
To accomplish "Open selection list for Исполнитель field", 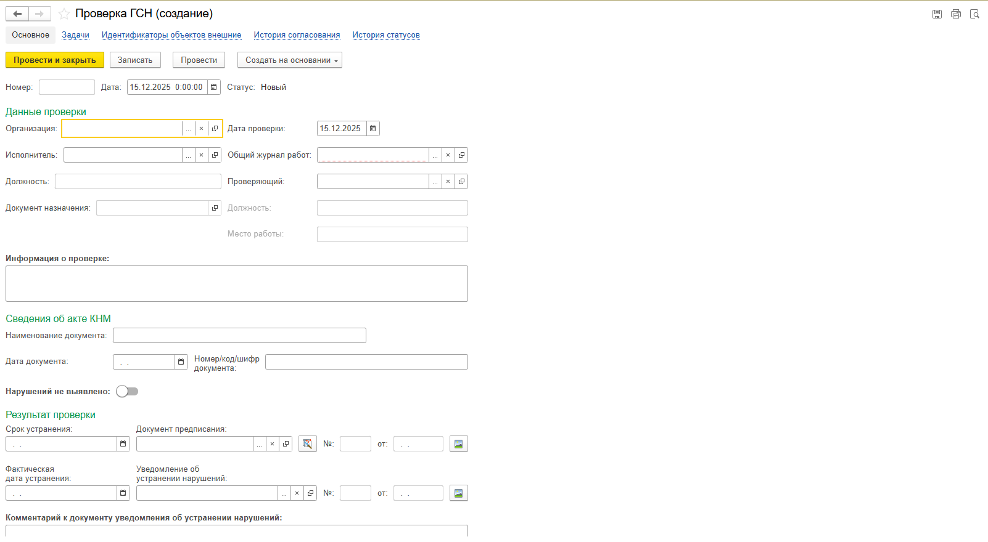I will click(188, 155).
